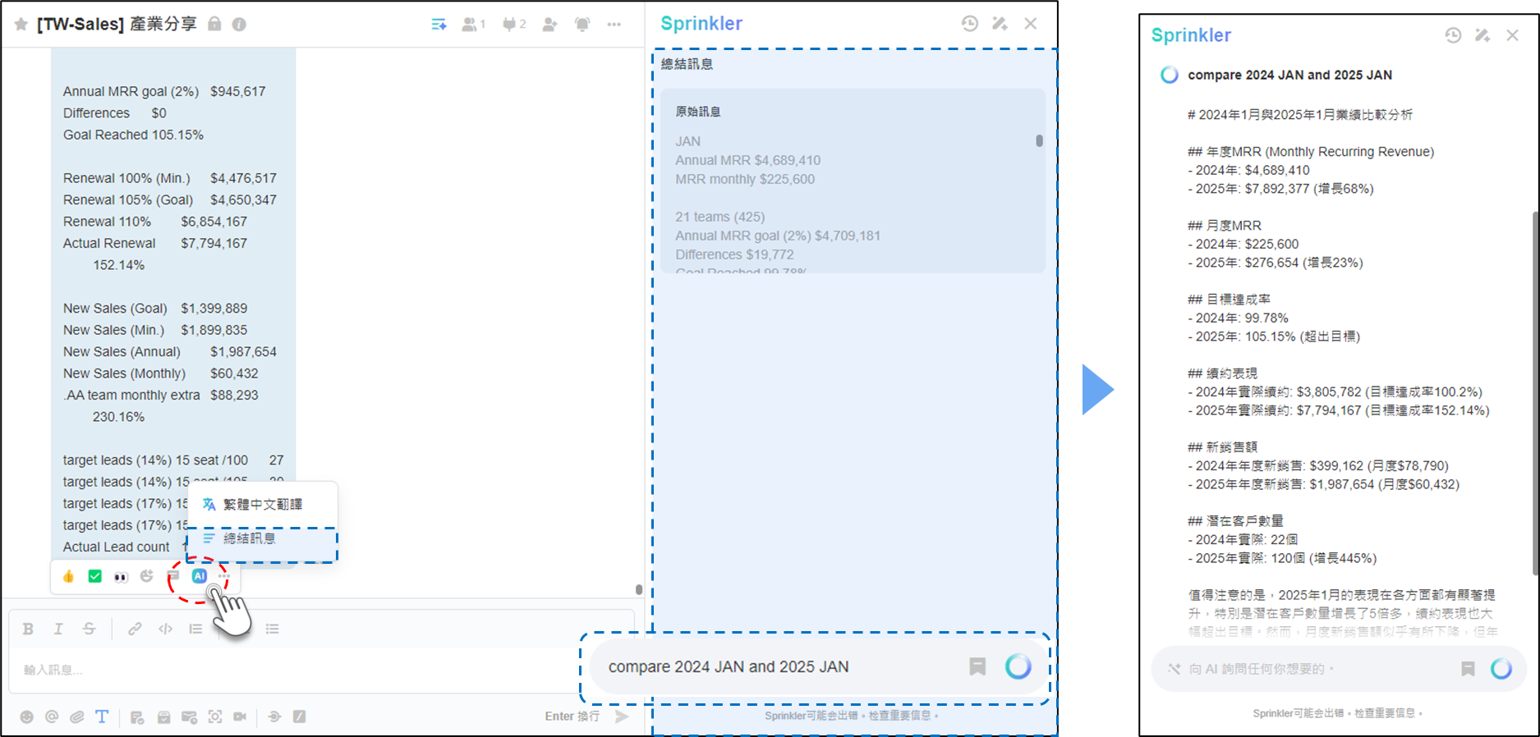Open history in the Sprinkler panel showing 總結訊息
The image size is (1540, 737).
pos(970,24)
